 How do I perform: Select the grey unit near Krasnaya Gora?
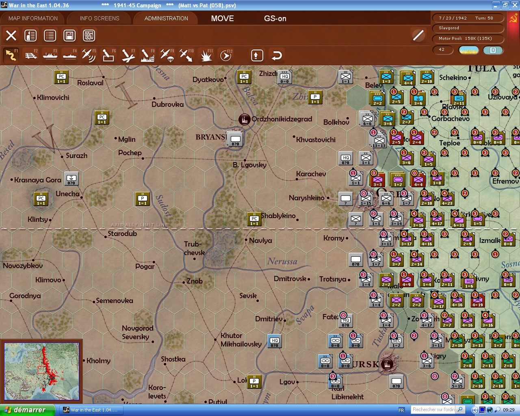(x=71, y=179)
